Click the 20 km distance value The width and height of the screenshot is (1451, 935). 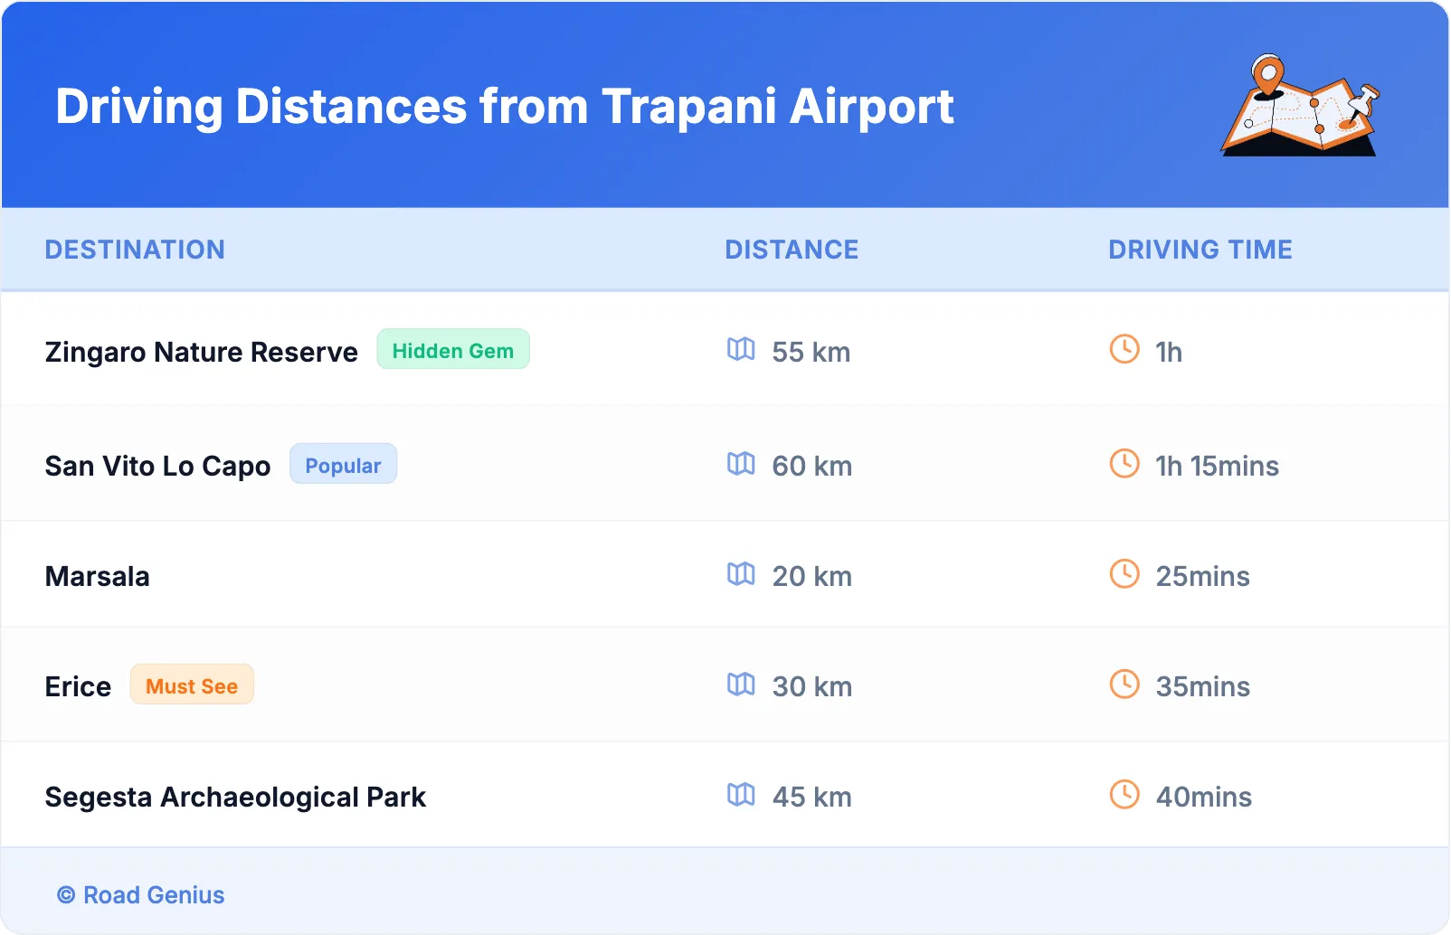[812, 576]
